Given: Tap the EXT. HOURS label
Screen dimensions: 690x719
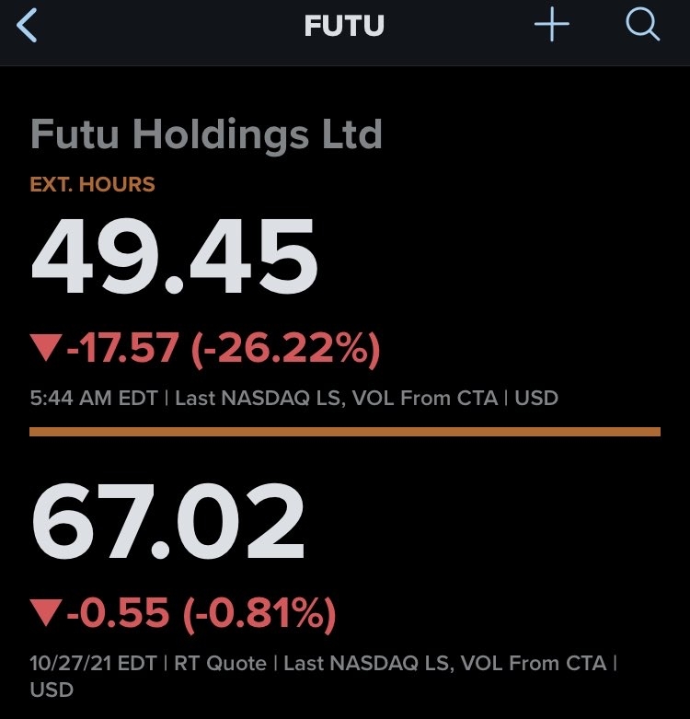Looking at the screenshot, I should [92, 184].
